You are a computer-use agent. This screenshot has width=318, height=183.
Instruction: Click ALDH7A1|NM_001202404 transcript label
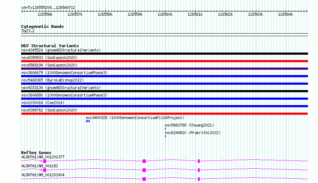[x=43, y=175]
